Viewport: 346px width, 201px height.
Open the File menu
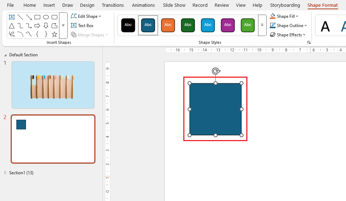[10, 5]
